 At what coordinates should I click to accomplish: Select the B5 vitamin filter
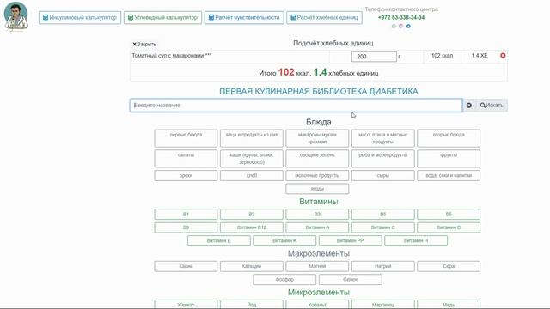point(383,214)
